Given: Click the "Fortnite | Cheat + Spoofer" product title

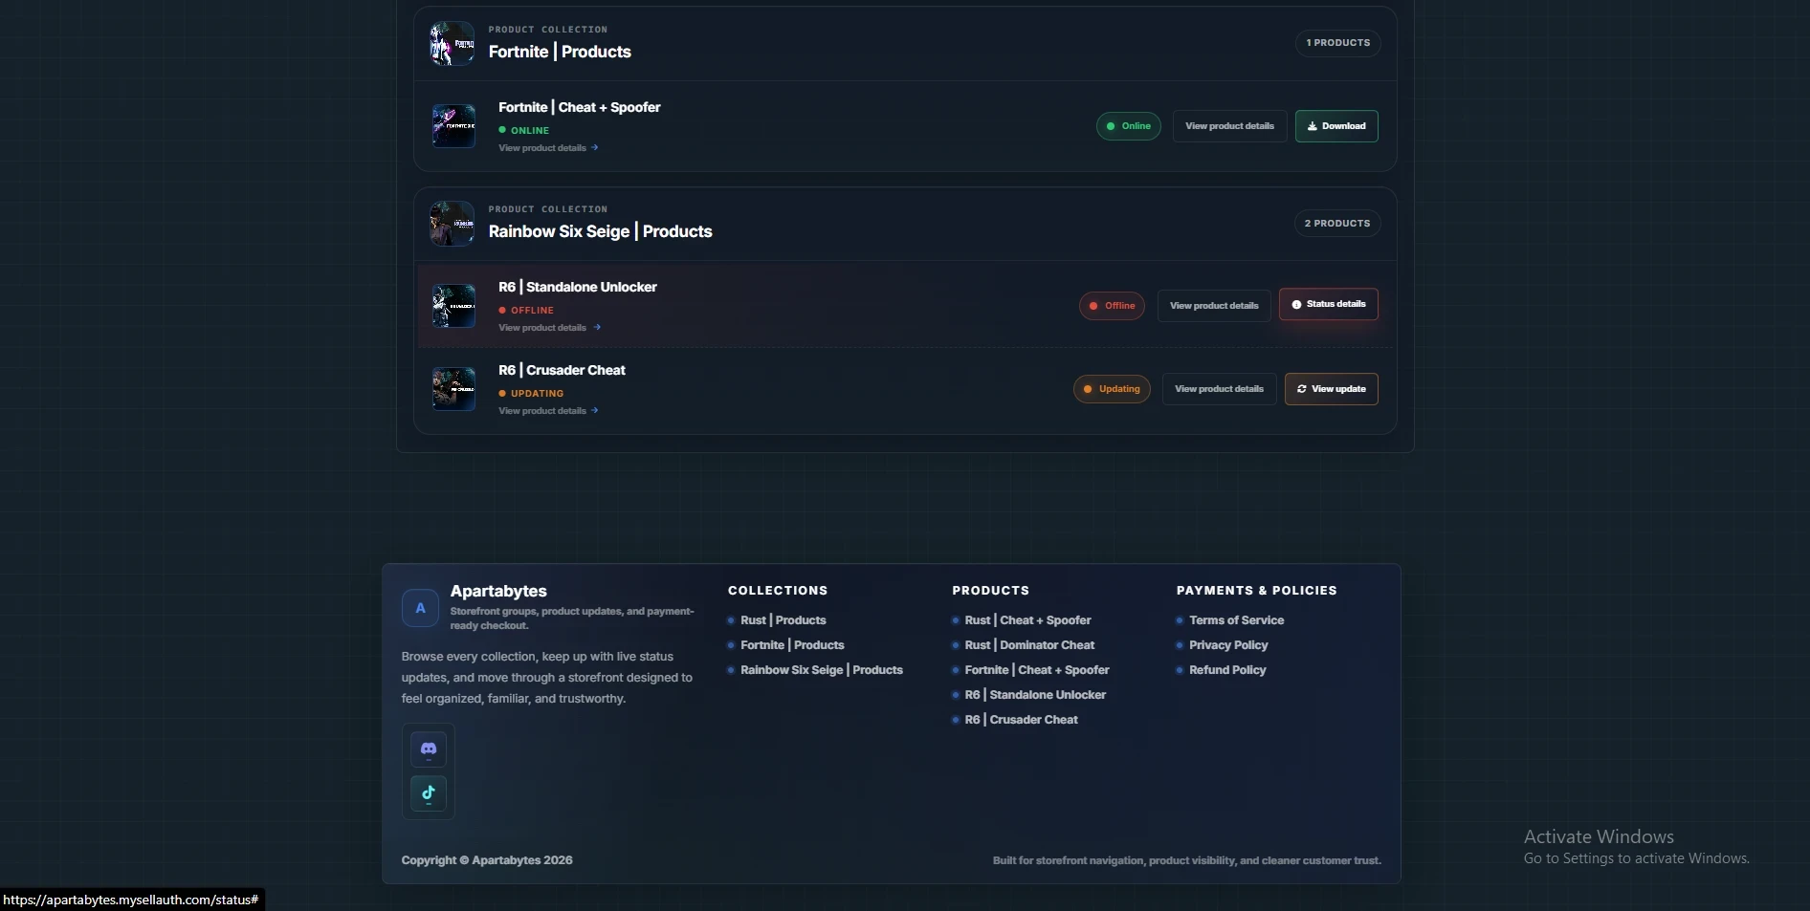Looking at the screenshot, I should tap(579, 107).
